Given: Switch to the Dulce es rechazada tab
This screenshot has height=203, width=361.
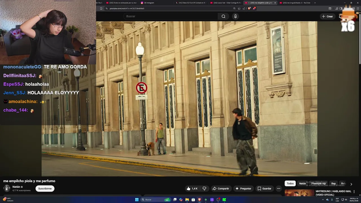Looking at the screenshot, I should coord(121,3).
